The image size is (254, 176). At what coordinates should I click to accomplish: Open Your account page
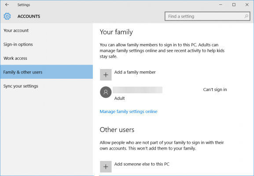click(x=16, y=30)
